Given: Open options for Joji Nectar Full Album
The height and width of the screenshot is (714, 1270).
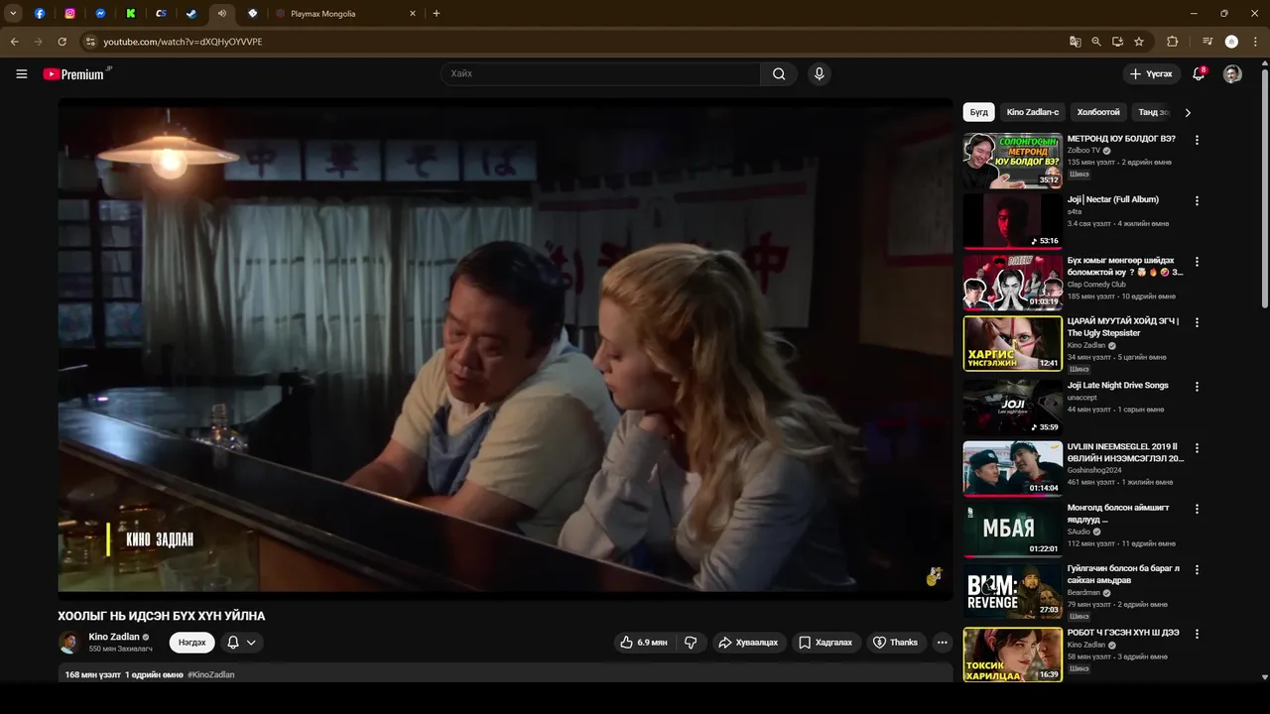Looking at the screenshot, I should [x=1197, y=200].
